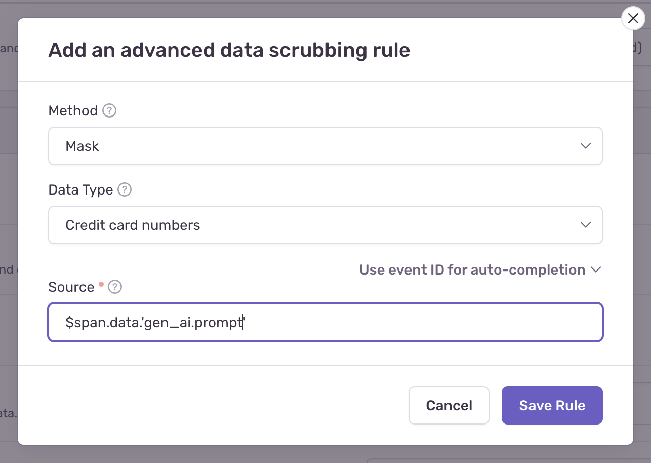Image resolution: width=651 pixels, height=463 pixels.
Task: Dismiss the dialog with the X icon
Action: (x=633, y=18)
